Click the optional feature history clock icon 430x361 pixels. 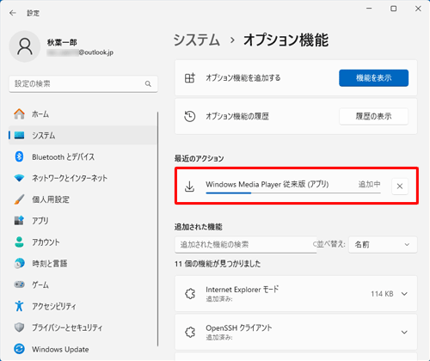190,116
